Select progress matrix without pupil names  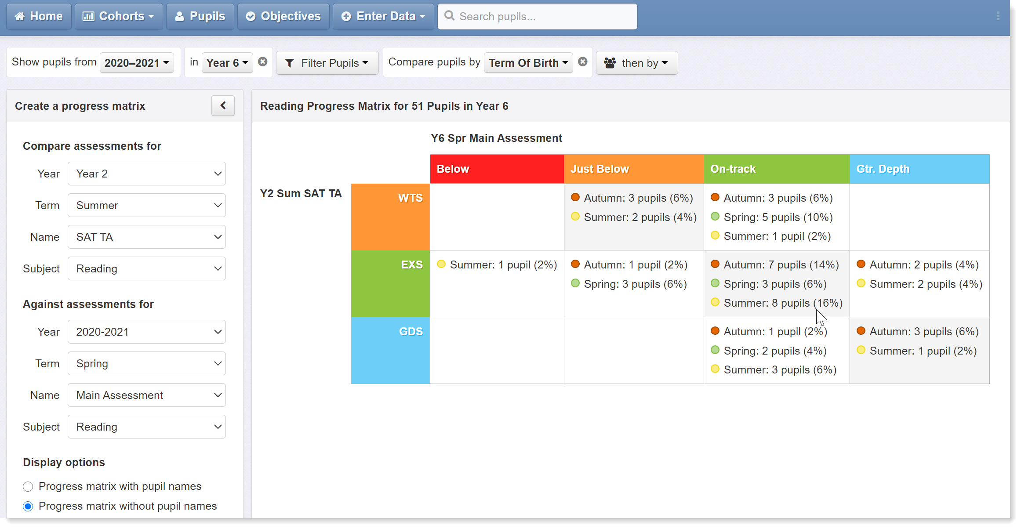point(28,506)
